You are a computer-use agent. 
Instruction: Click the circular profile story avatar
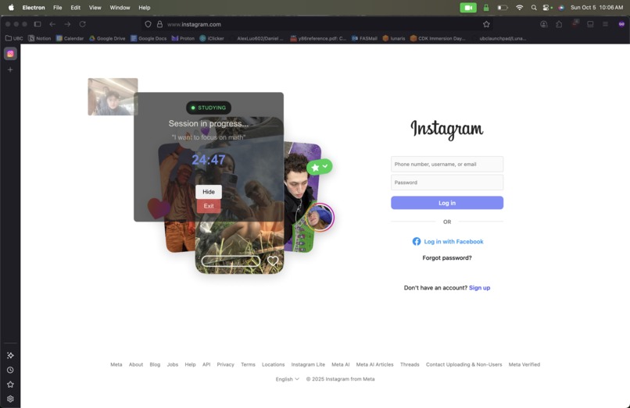[x=320, y=218]
